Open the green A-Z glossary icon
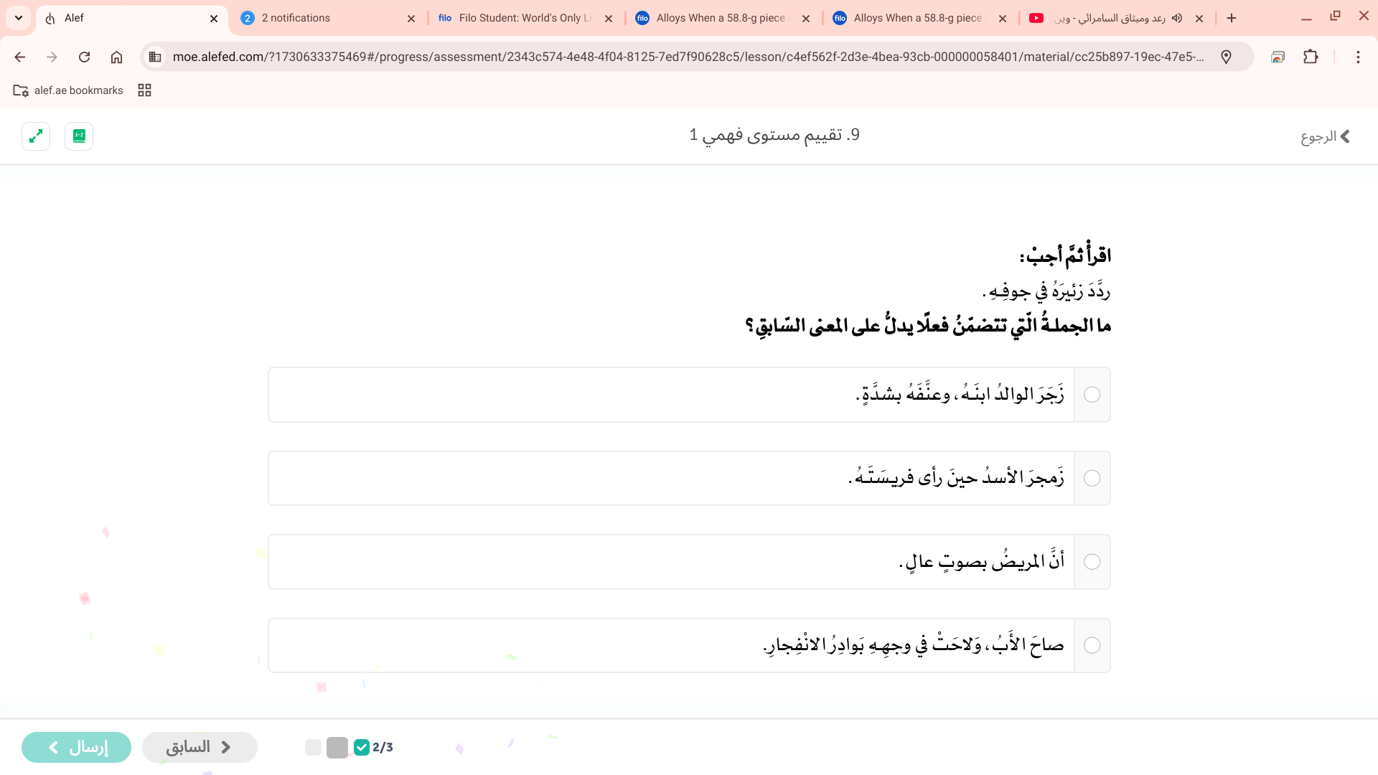 tap(79, 136)
